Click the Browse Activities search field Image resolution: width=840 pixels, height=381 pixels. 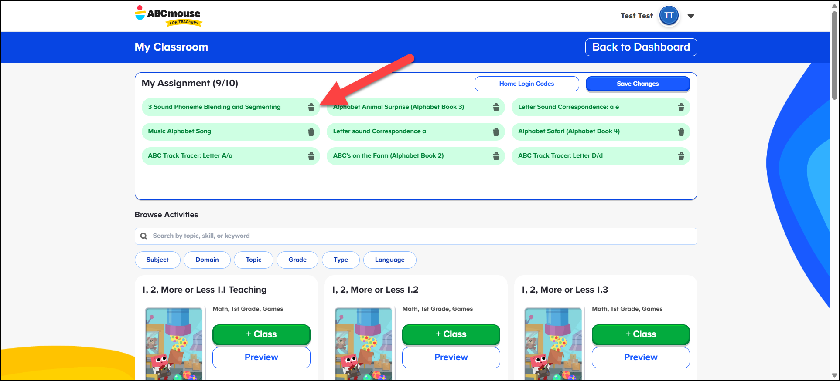(x=416, y=236)
